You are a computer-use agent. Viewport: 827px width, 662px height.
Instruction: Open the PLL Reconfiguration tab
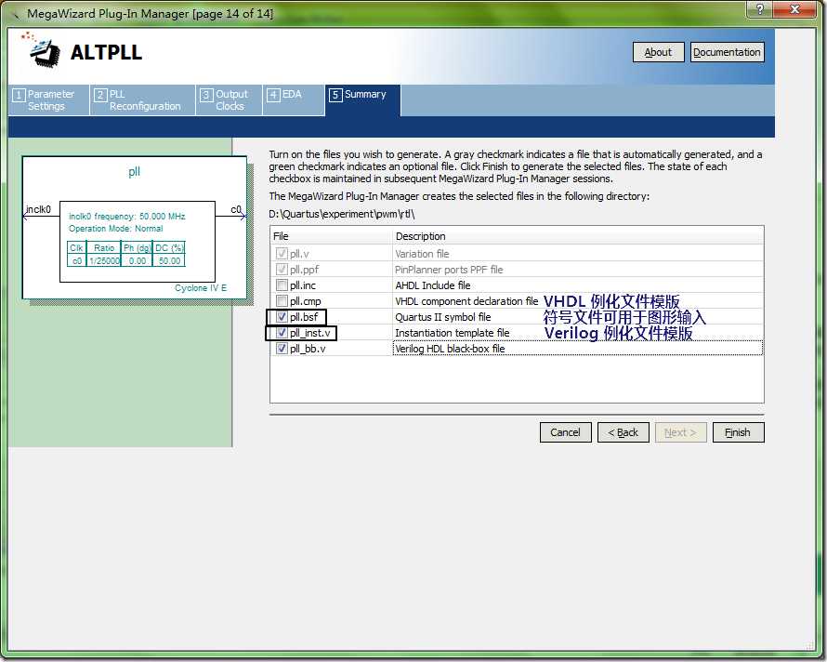142,99
